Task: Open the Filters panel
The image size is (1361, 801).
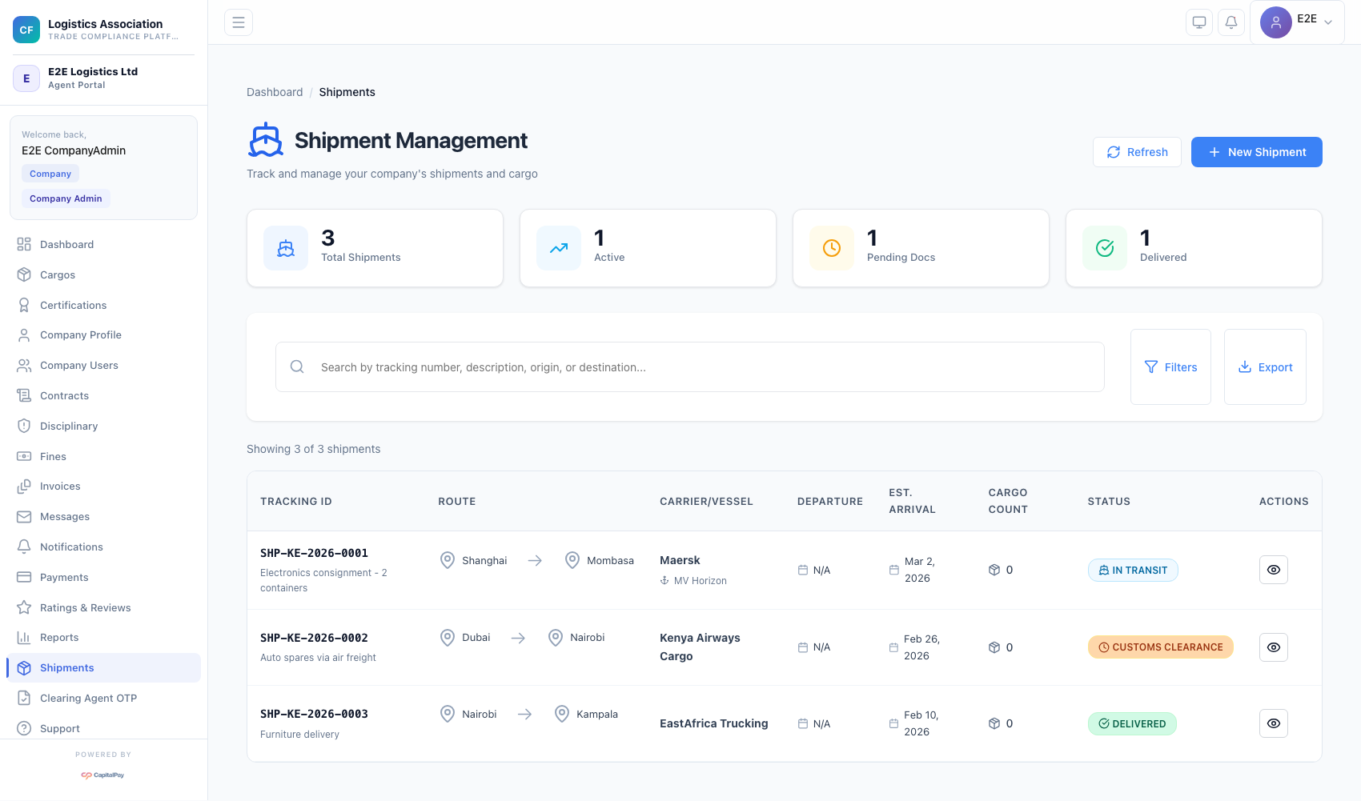Action: pyautogui.click(x=1170, y=366)
